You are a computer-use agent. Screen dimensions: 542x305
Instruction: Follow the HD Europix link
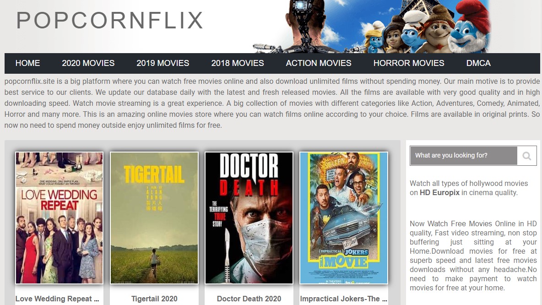(439, 193)
